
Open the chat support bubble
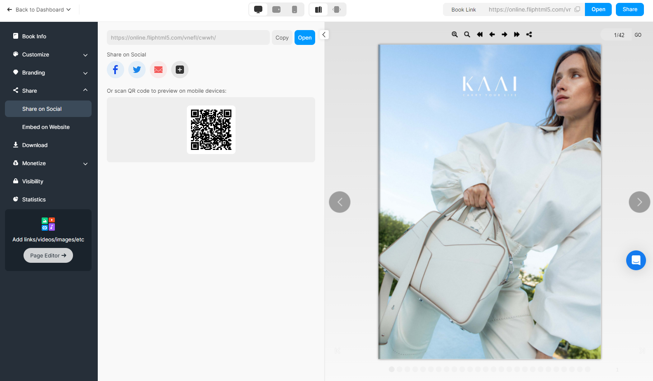[636, 260]
